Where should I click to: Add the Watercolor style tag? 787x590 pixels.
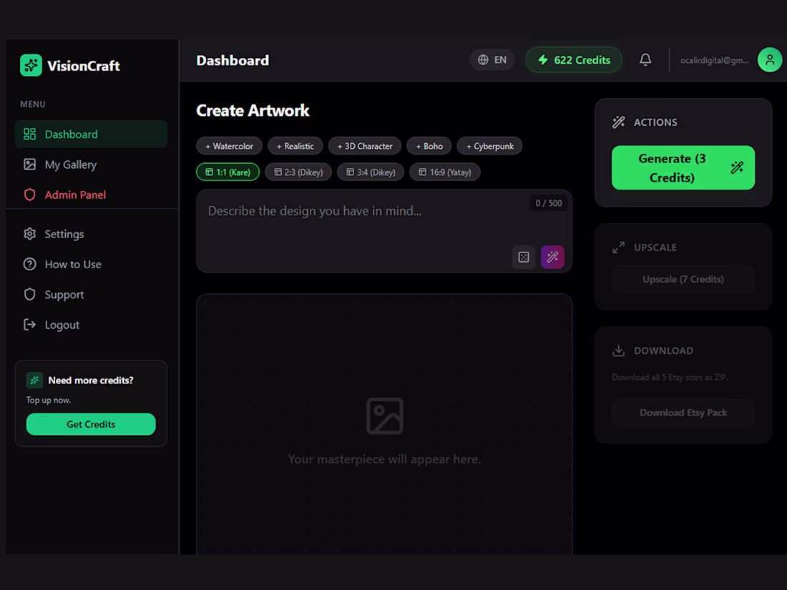(x=230, y=146)
